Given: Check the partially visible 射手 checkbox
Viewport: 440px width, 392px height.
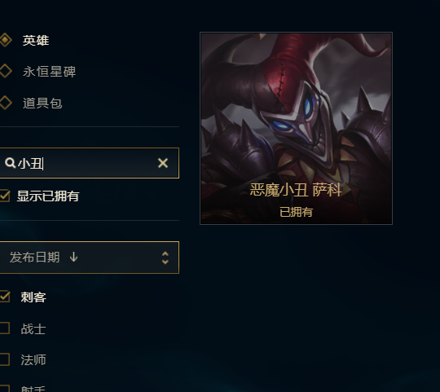Looking at the screenshot, I should click(x=5, y=389).
